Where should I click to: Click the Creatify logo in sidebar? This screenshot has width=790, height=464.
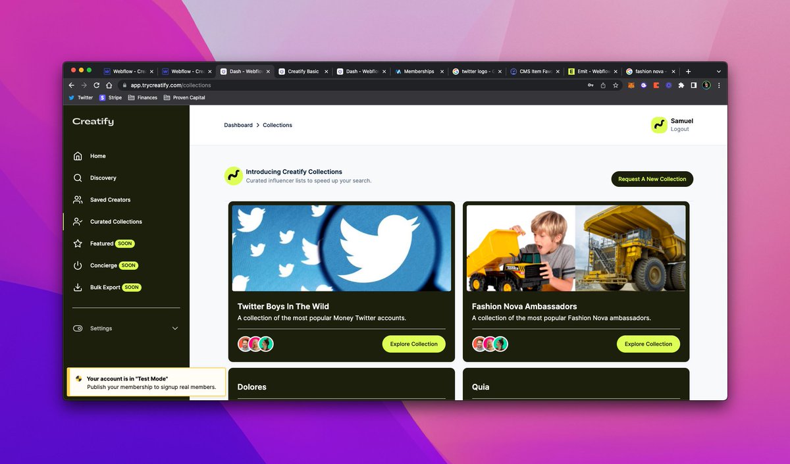(93, 122)
